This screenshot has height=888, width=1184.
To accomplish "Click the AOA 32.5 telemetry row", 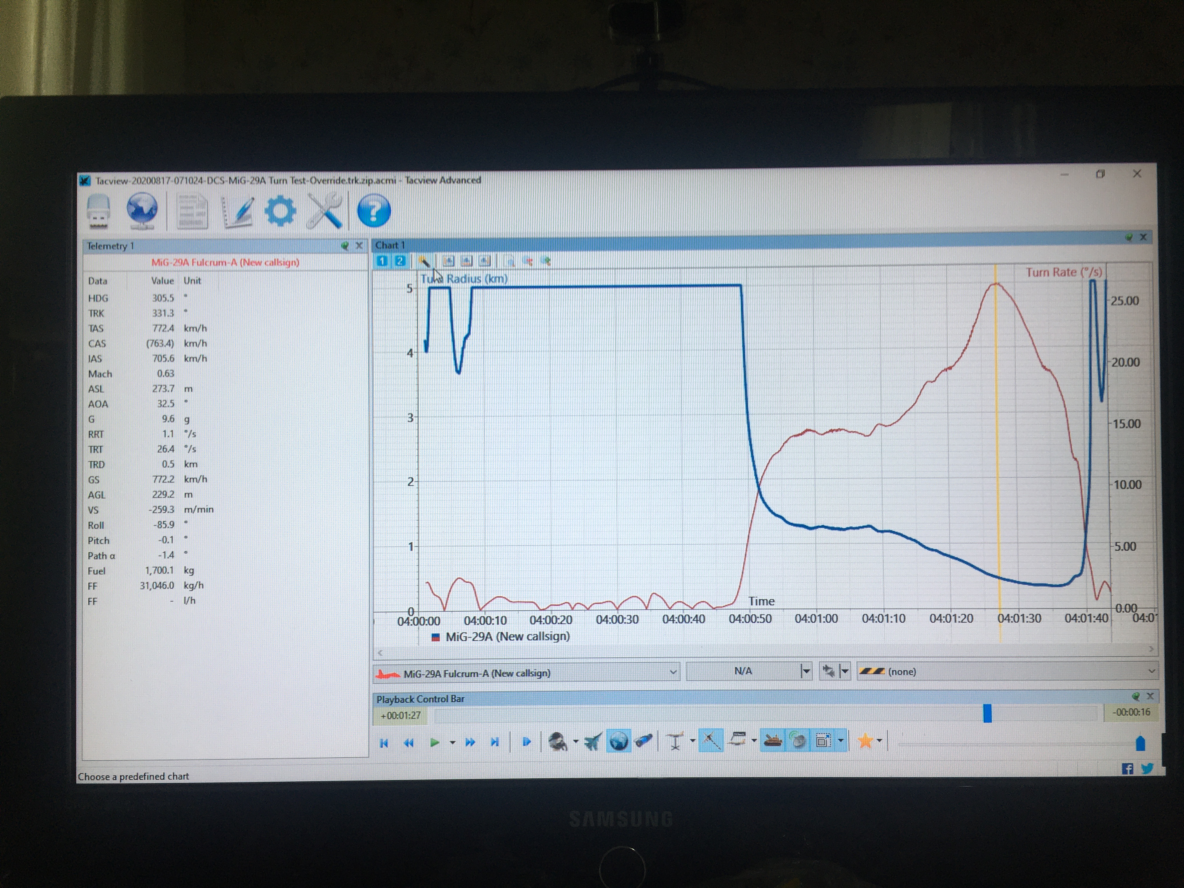I will pyautogui.click(x=225, y=403).
